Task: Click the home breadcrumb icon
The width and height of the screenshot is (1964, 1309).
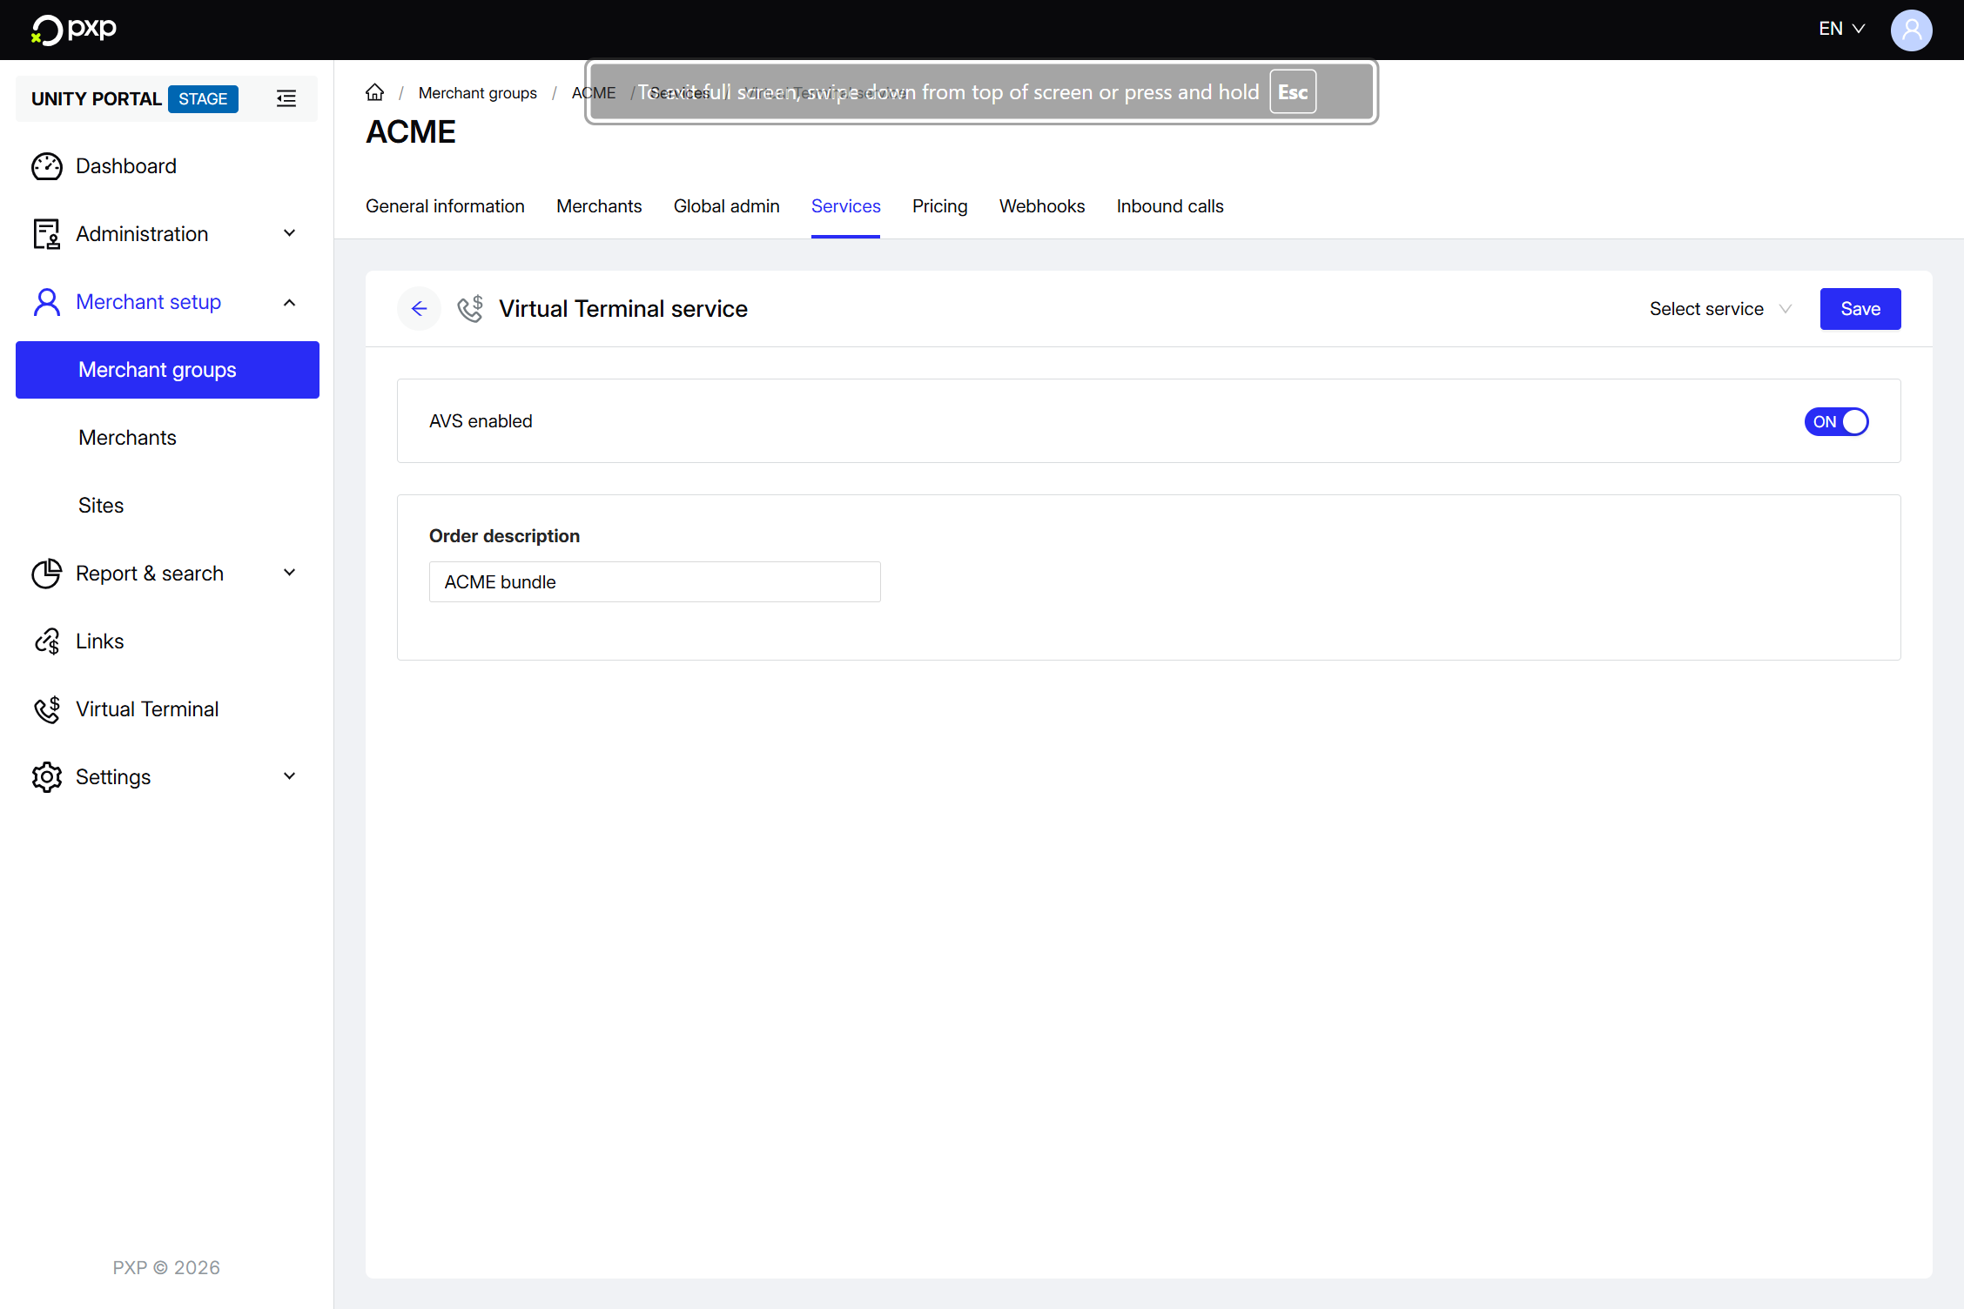Action: (x=374, y=92)
